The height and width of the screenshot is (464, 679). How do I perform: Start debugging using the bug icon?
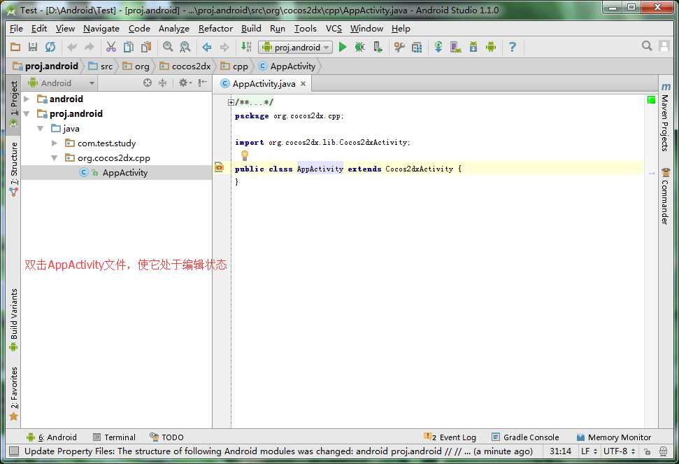coord(360,47)
